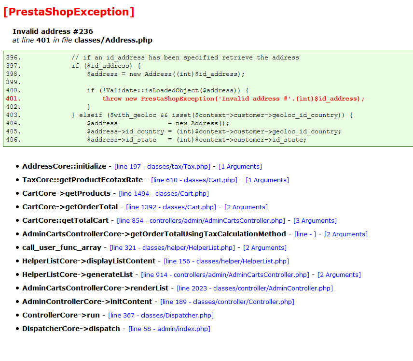413x361 pixels.
Task: Expand the 2 Arguments link for getOrderTotalUsingTaxCalculationMethod
Action: coord(346,234)
